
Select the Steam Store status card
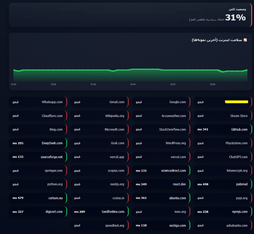(x=223, y=116)
